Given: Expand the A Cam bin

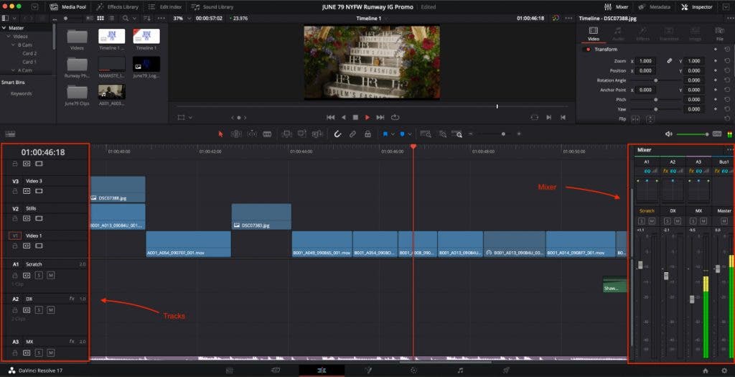Looking at the screenshot, I should pos(14,70).
